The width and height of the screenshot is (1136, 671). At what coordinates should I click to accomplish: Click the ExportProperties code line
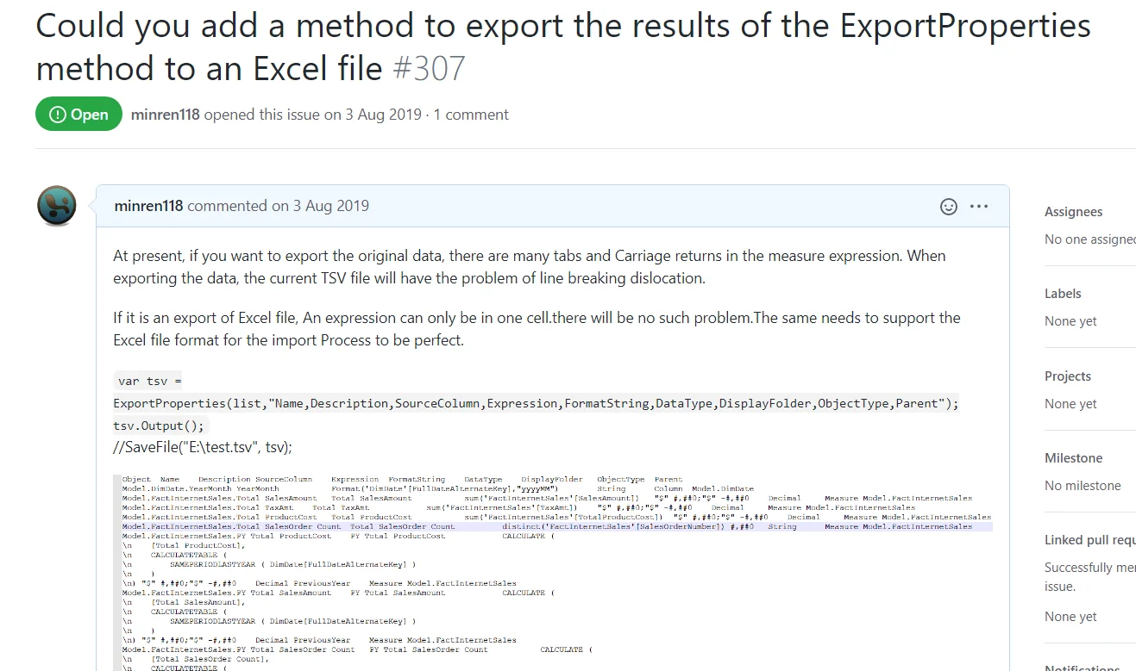tap(536, 403)
